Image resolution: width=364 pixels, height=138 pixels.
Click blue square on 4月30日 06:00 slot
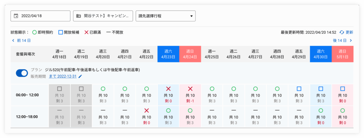click(321, 89)
